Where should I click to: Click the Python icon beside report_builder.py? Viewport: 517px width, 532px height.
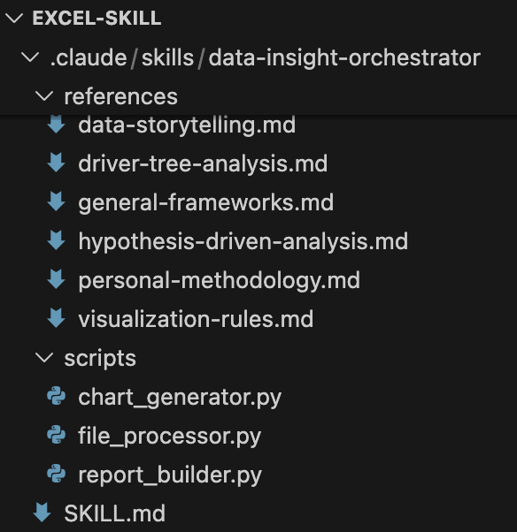point(56,474)
